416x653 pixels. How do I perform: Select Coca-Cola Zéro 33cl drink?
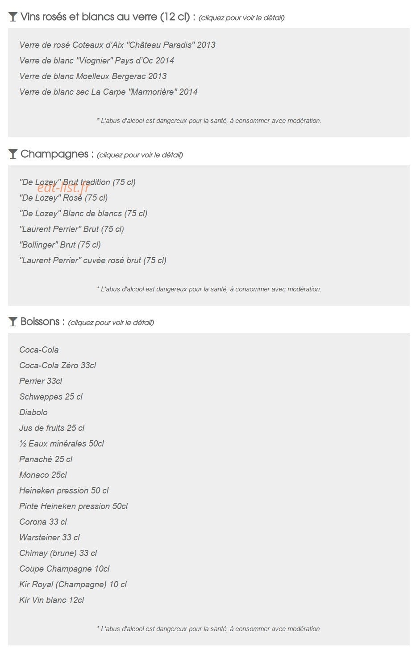(x=58, y=365)
